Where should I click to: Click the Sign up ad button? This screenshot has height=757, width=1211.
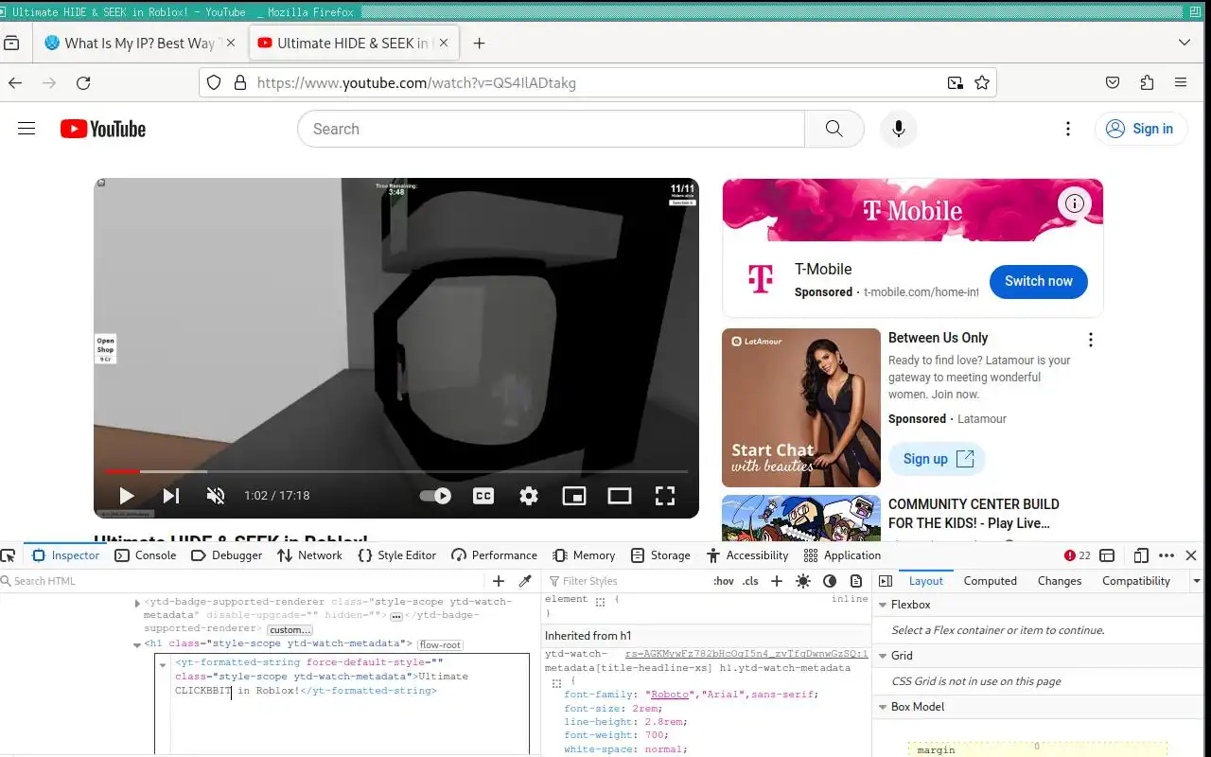(937, 459)
